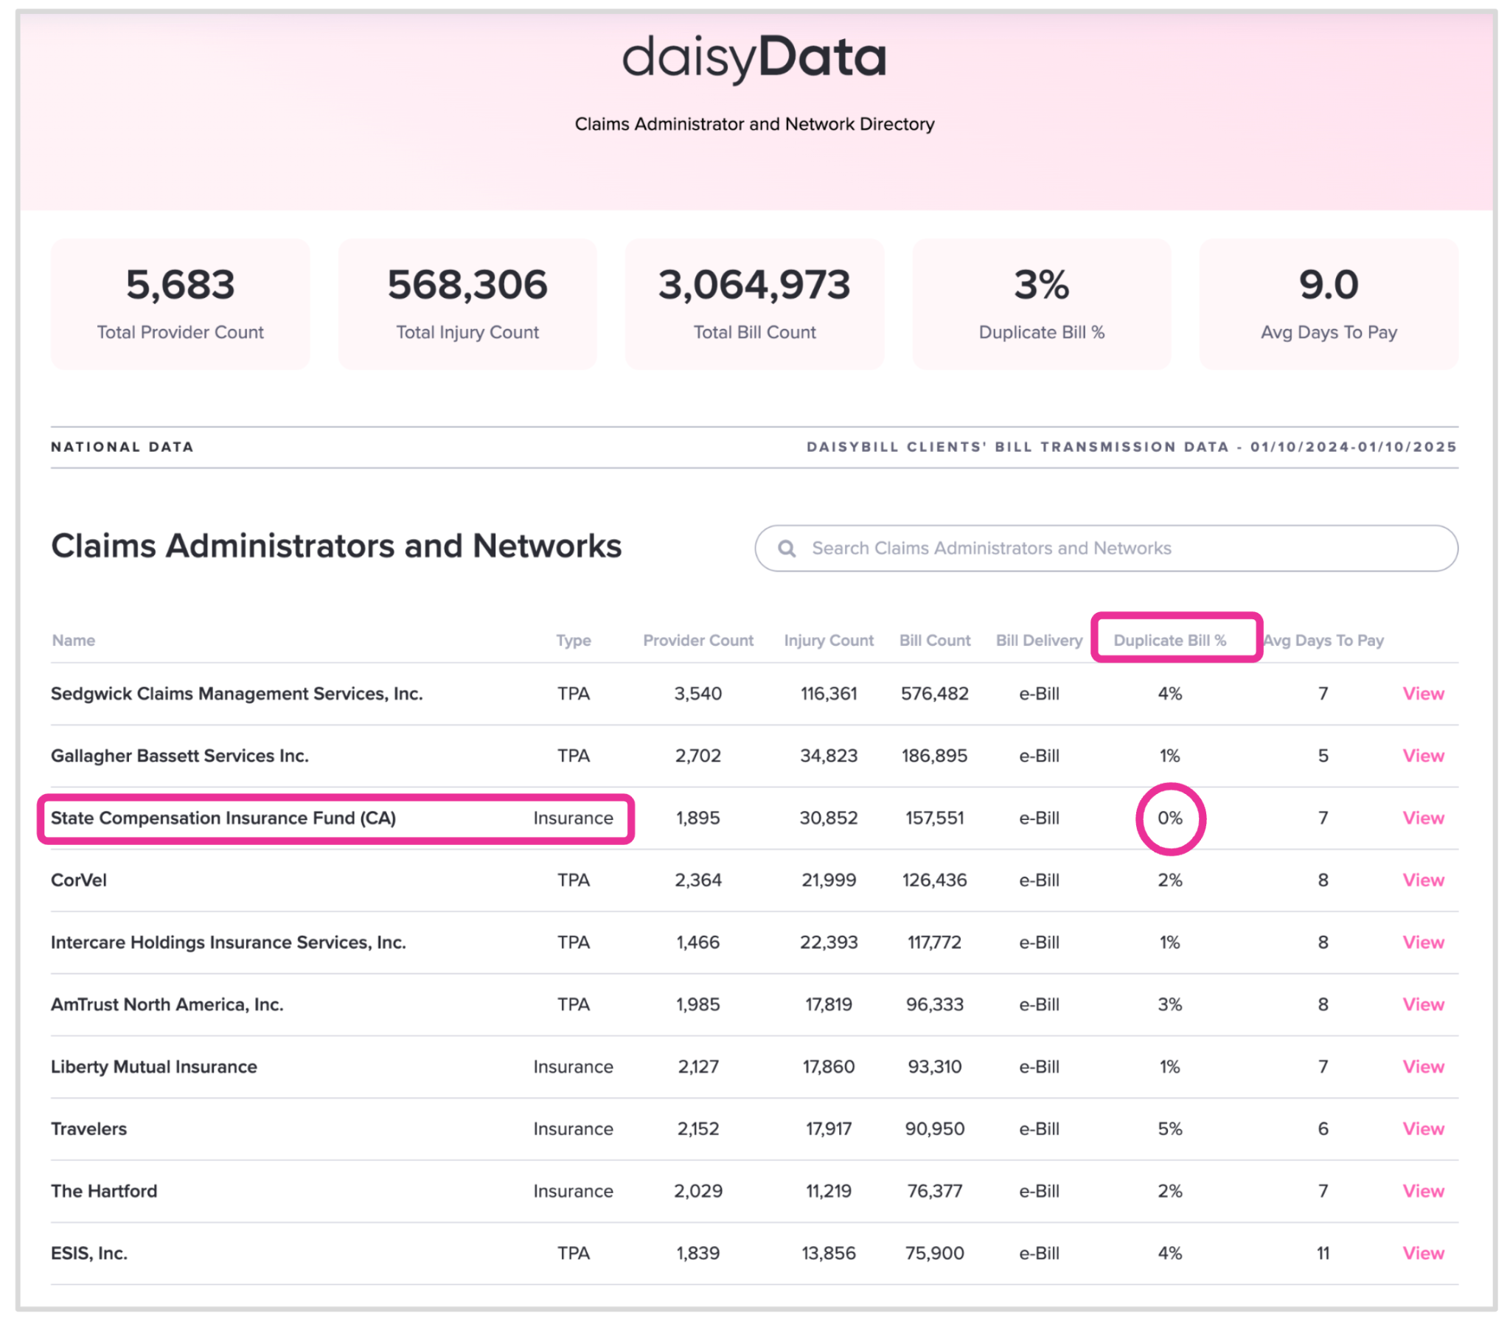Click the search magnifier icon

point(787,549)
